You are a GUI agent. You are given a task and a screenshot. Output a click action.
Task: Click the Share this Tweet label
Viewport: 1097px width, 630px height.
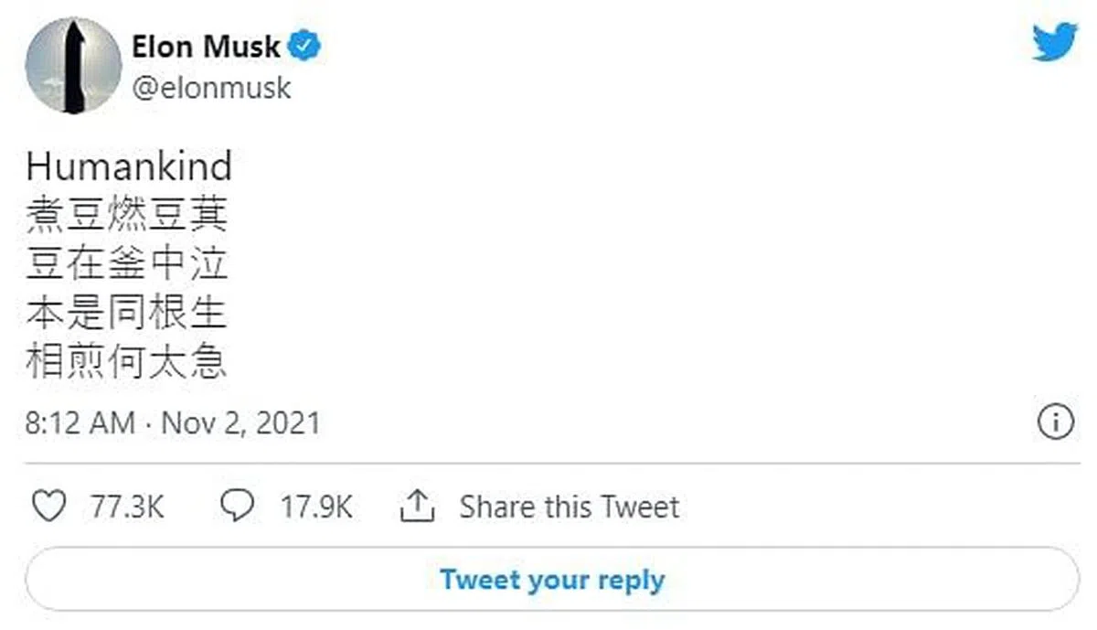point(569,507)
